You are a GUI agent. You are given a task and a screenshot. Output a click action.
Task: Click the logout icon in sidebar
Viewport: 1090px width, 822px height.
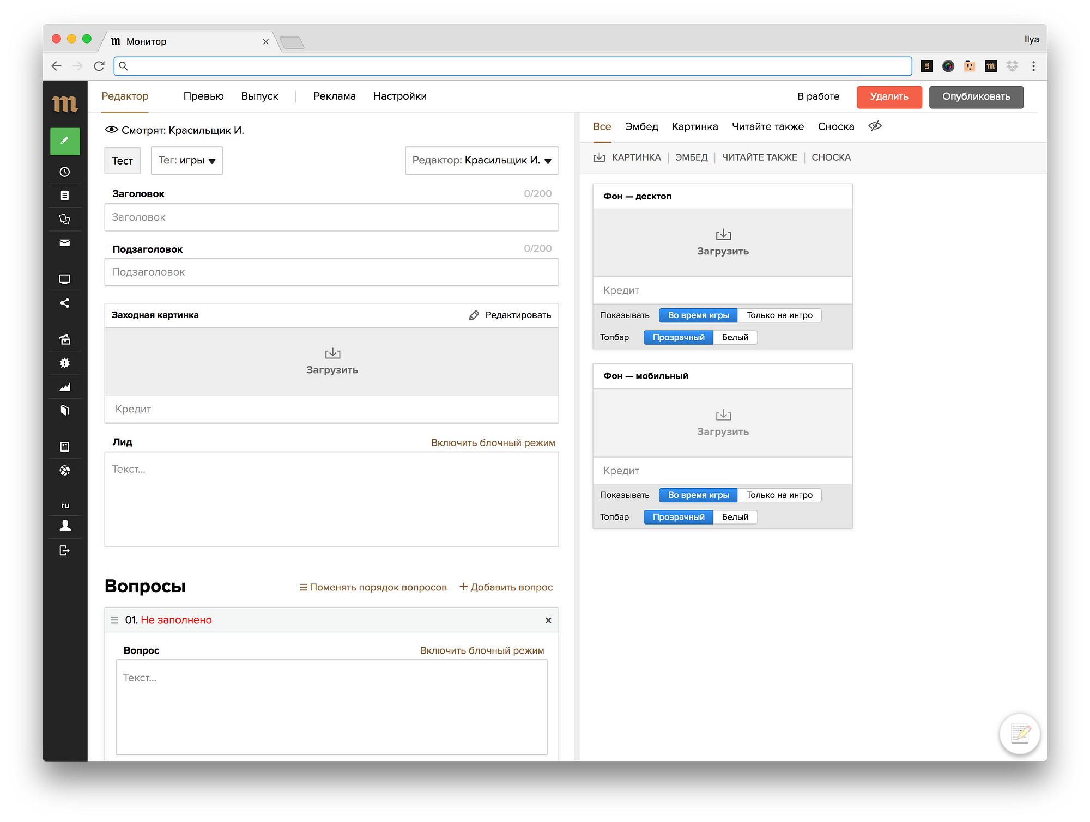tap(65, 550)
